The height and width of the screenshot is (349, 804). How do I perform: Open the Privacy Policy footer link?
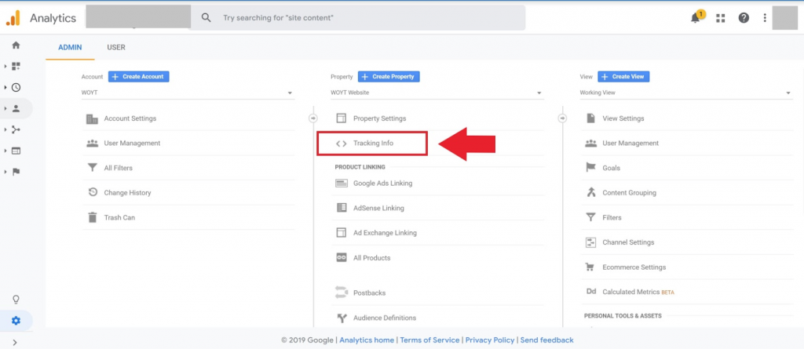pyautogui.click(x=490, y=340)
